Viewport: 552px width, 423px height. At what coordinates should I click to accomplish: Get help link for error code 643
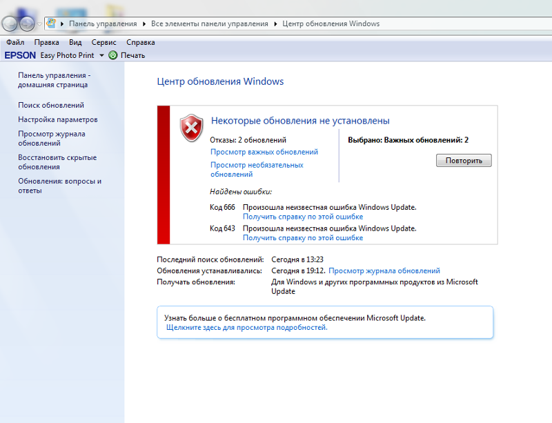tap(303, 238)
